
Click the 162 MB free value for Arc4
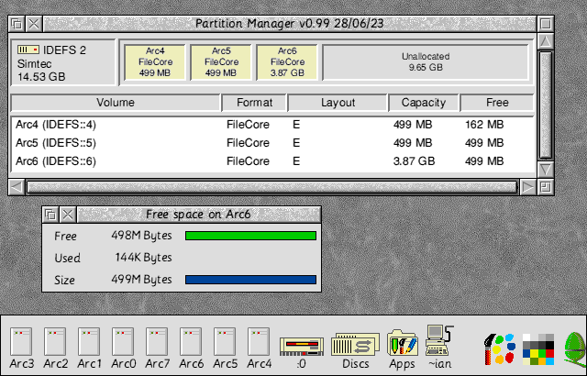484,125
